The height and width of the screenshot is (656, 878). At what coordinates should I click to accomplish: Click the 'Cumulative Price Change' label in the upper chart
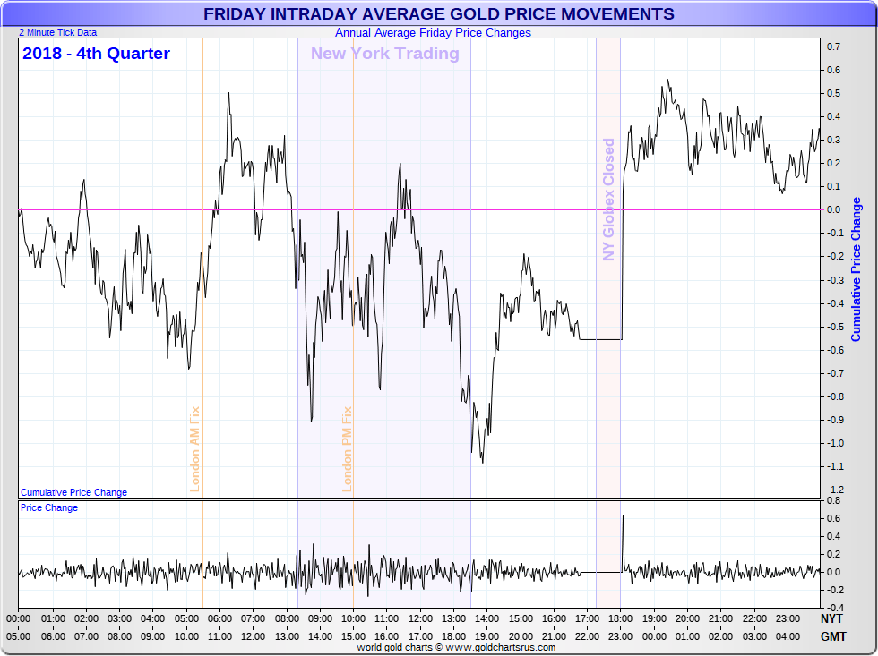(73, 492)
